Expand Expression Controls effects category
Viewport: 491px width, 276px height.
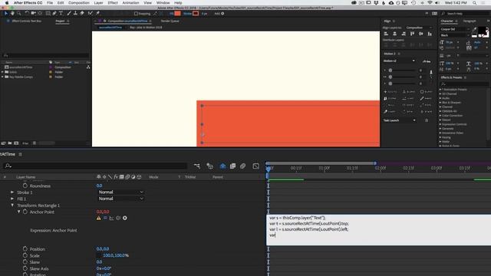(x=440, y=124)
